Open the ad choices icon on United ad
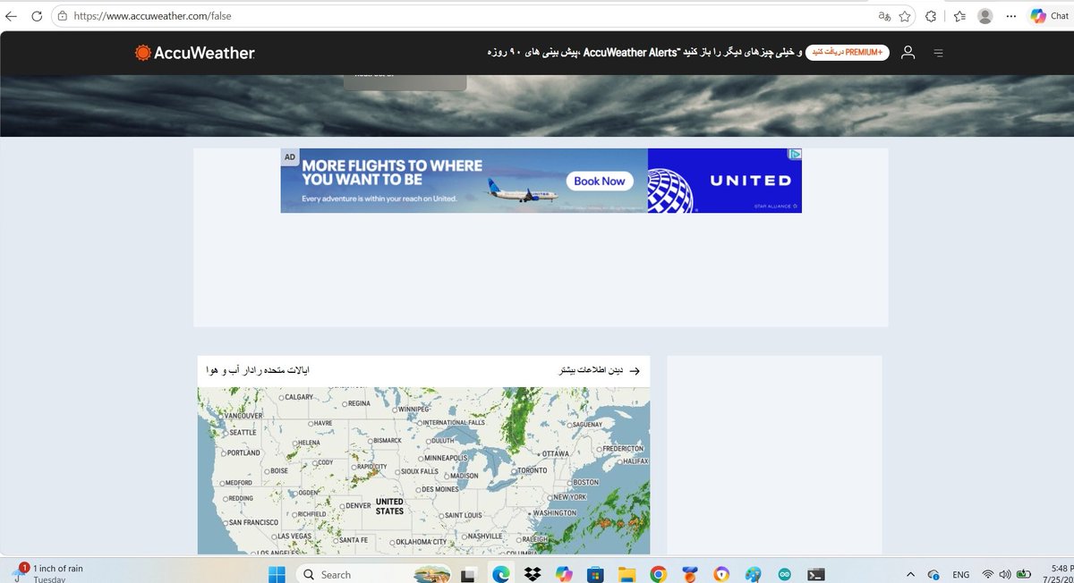The height and width of the screenshot is (583, 1074). pyautogui.click(x=794, y=154)
